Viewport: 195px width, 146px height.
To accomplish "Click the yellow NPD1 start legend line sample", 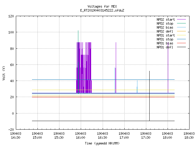I will pyautogui.click(x=181, y=35).
